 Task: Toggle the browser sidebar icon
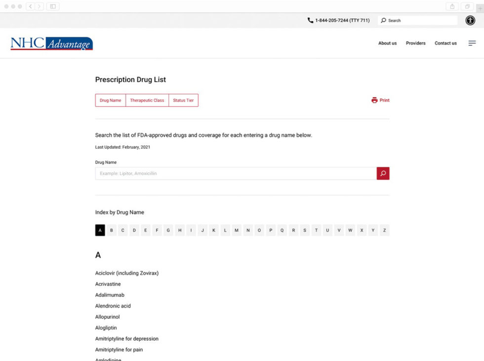pyautogui.click(x=53, y=6)
